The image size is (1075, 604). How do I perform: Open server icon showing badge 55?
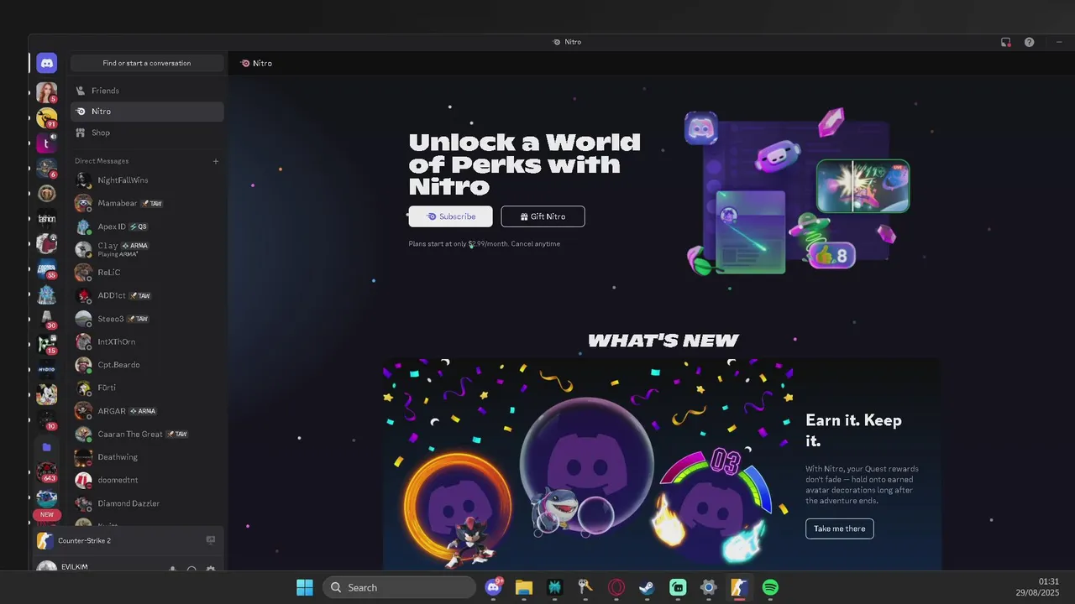tap(46, 269)
